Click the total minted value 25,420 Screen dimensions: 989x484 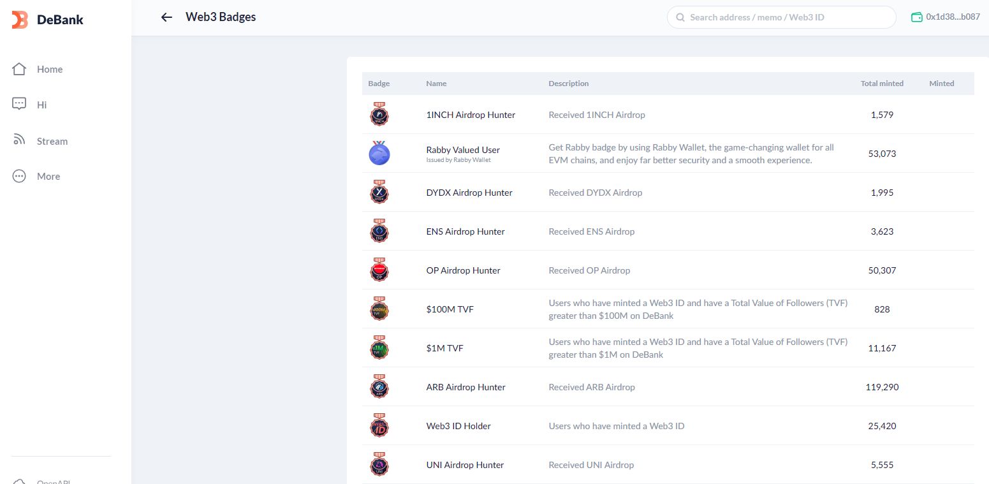[882, 426]
